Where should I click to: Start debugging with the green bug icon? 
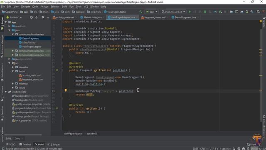point(205,12)
